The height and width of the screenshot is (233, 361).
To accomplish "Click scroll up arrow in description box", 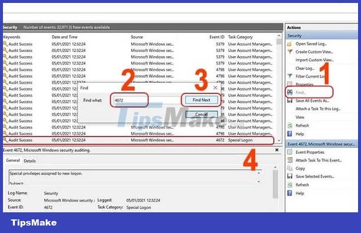I will tap(259, 173).
